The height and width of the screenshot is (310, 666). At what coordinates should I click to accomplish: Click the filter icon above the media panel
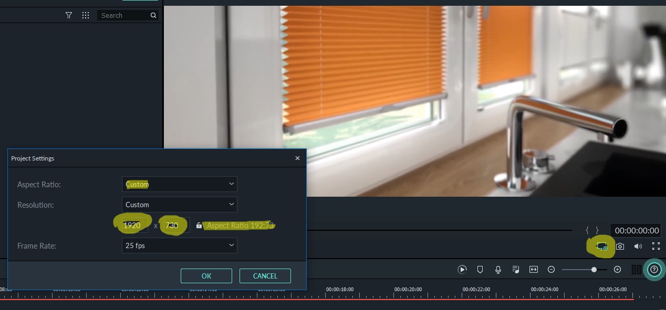(x=69, y=15)
